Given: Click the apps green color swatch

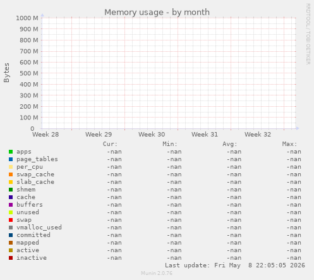Looking at the screenshot, I should coord(11,152).
